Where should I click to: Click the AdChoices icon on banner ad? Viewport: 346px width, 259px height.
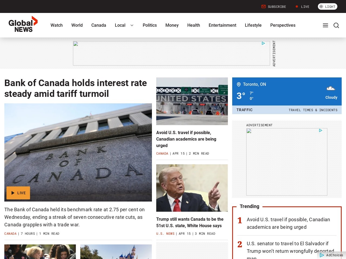click(x=263, y=43)
